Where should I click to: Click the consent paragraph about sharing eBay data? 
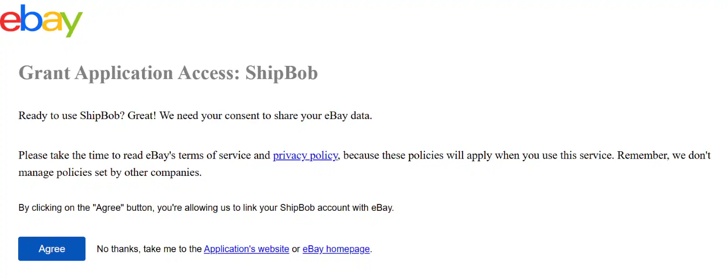[x=195, y=115]
